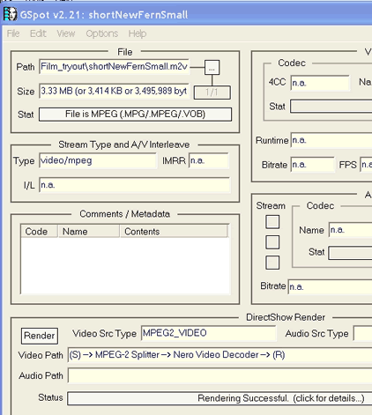The image size is (372, 415).
Task: Click the File is MPEG stat bar
Action: point(135,115)
